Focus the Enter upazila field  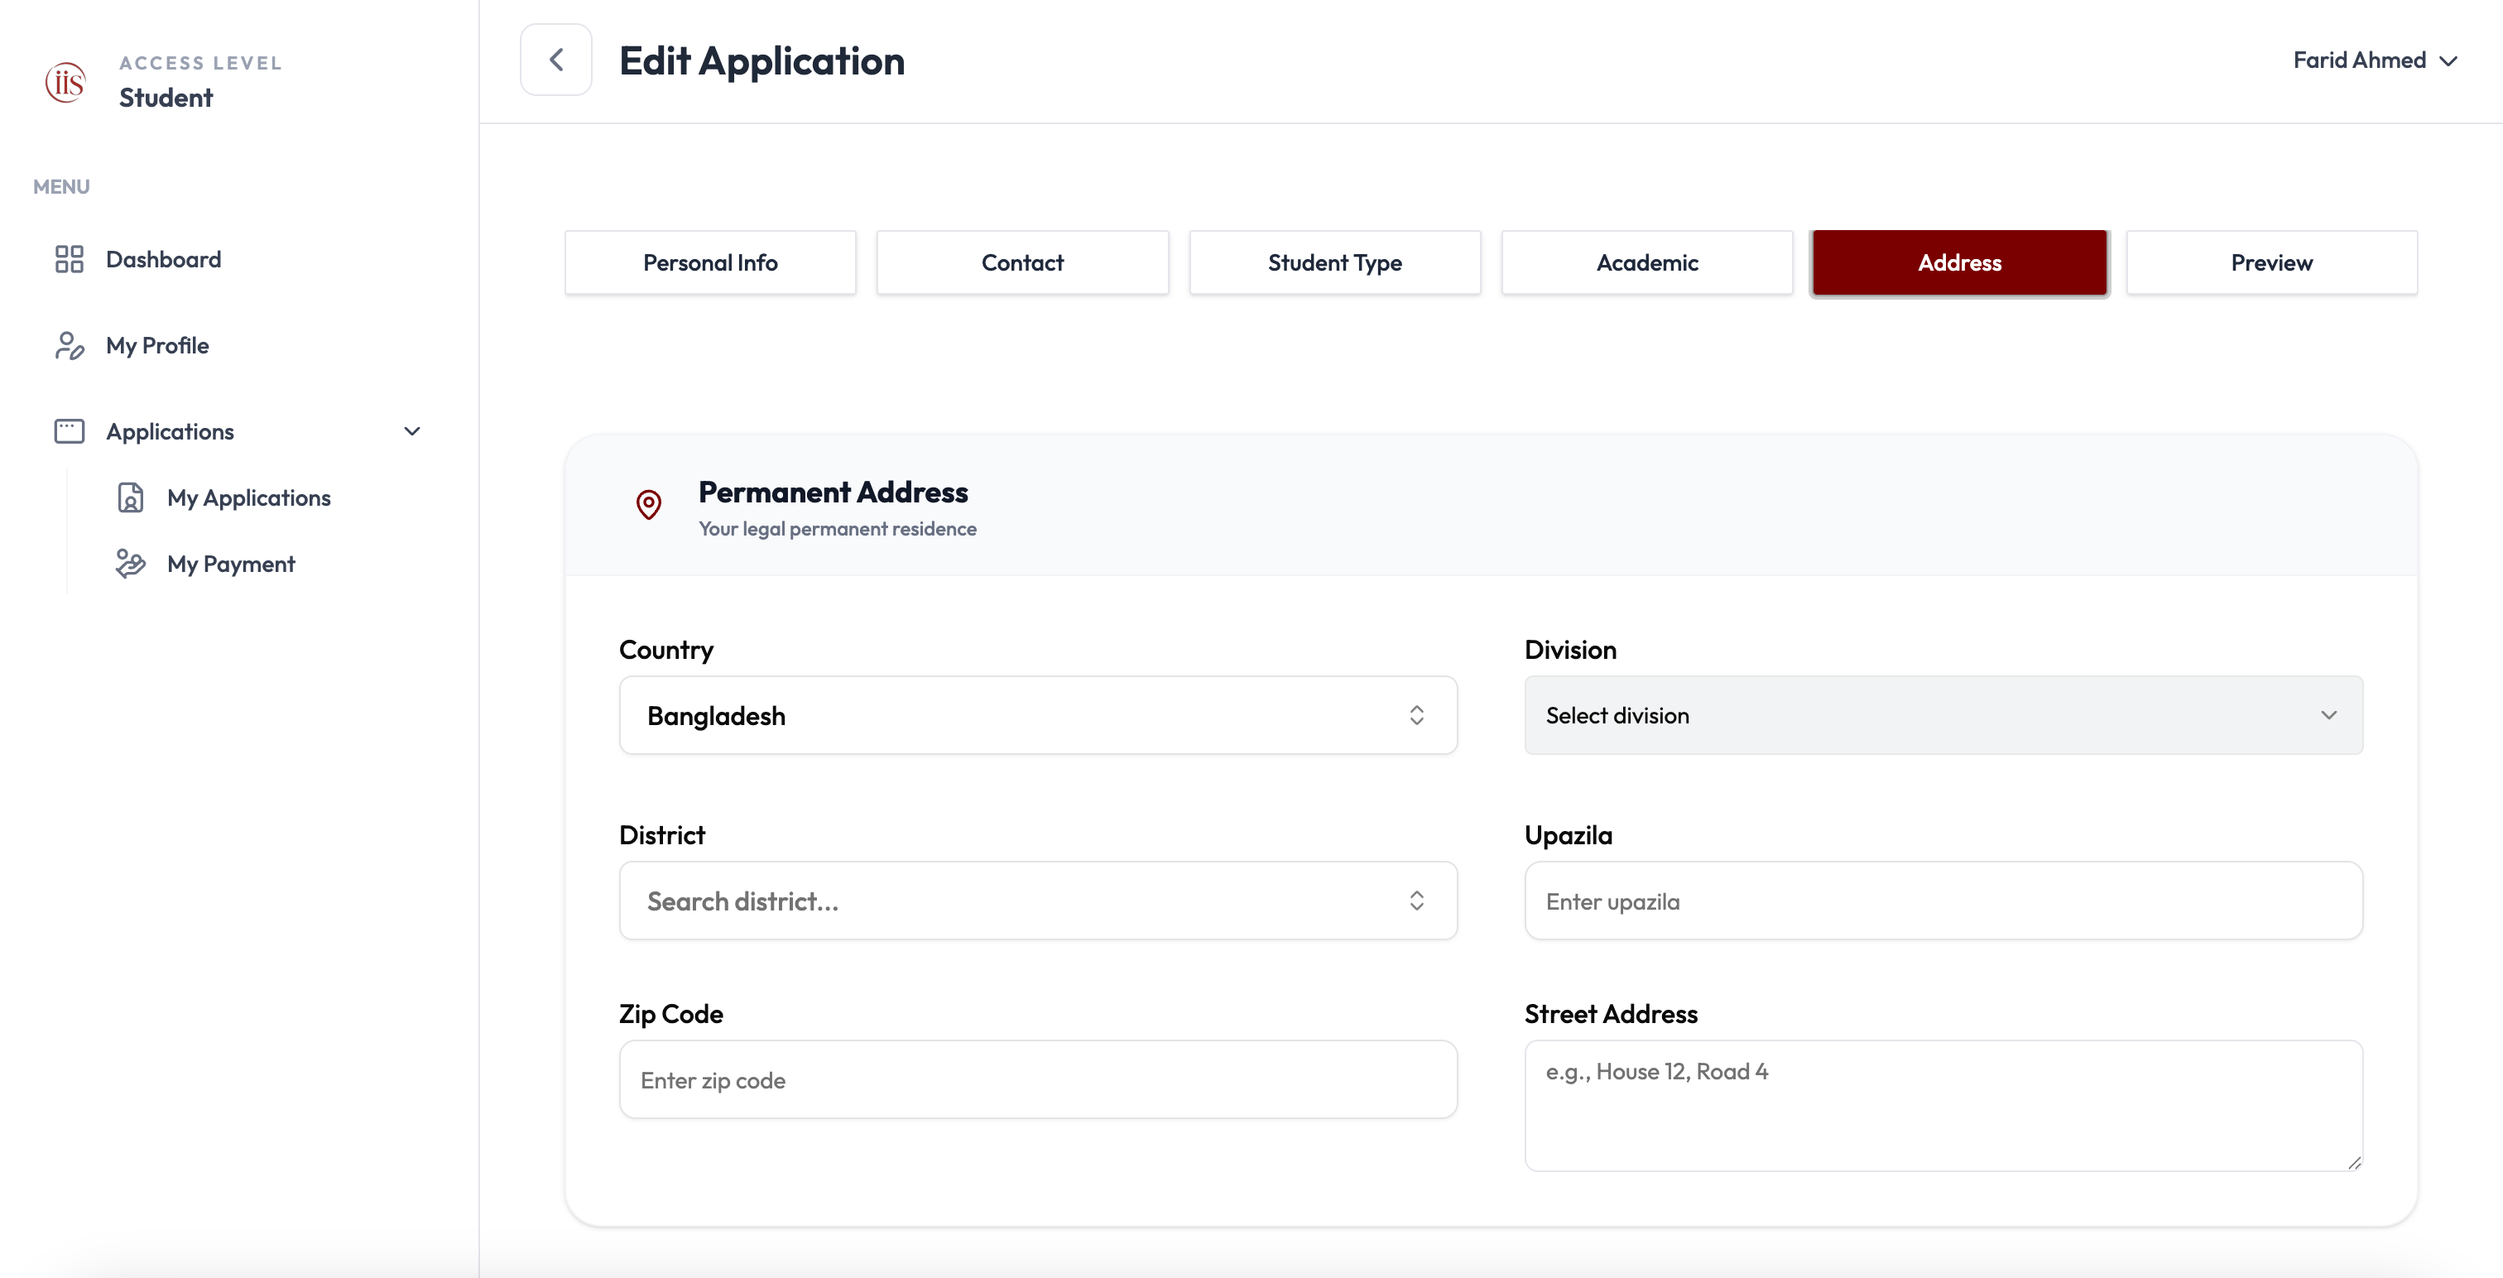click(x=1943, y=901)
